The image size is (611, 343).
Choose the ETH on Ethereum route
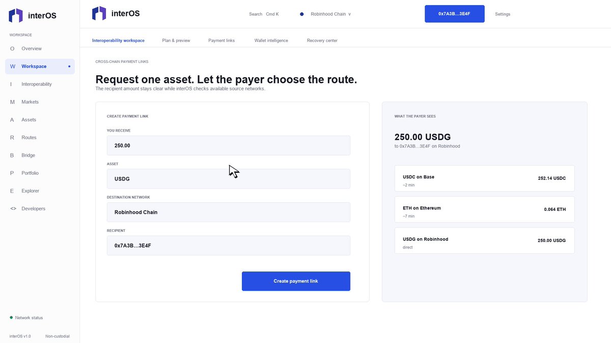point(484,209)
